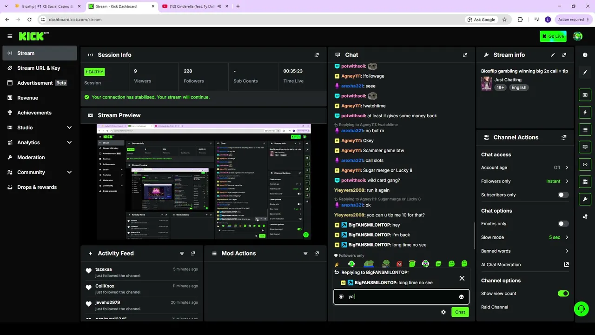Open the hamburger menu beside Kick logo
Viewport: 595px width, 335px height.
10,36
